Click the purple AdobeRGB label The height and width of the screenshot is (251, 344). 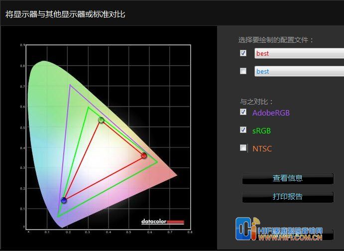[x=271, y=113]
